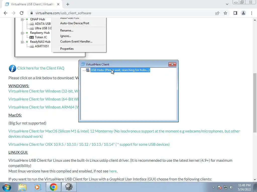Click Token JC card icon

[31, 37]
